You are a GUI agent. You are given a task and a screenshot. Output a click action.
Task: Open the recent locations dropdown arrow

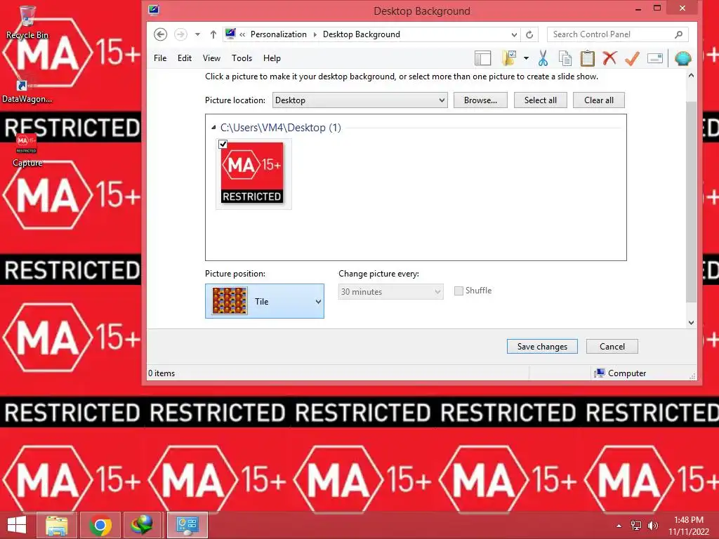pos(197,34)
